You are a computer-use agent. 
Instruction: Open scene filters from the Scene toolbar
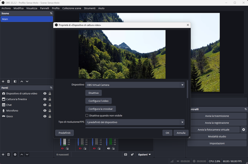(15, 82)
